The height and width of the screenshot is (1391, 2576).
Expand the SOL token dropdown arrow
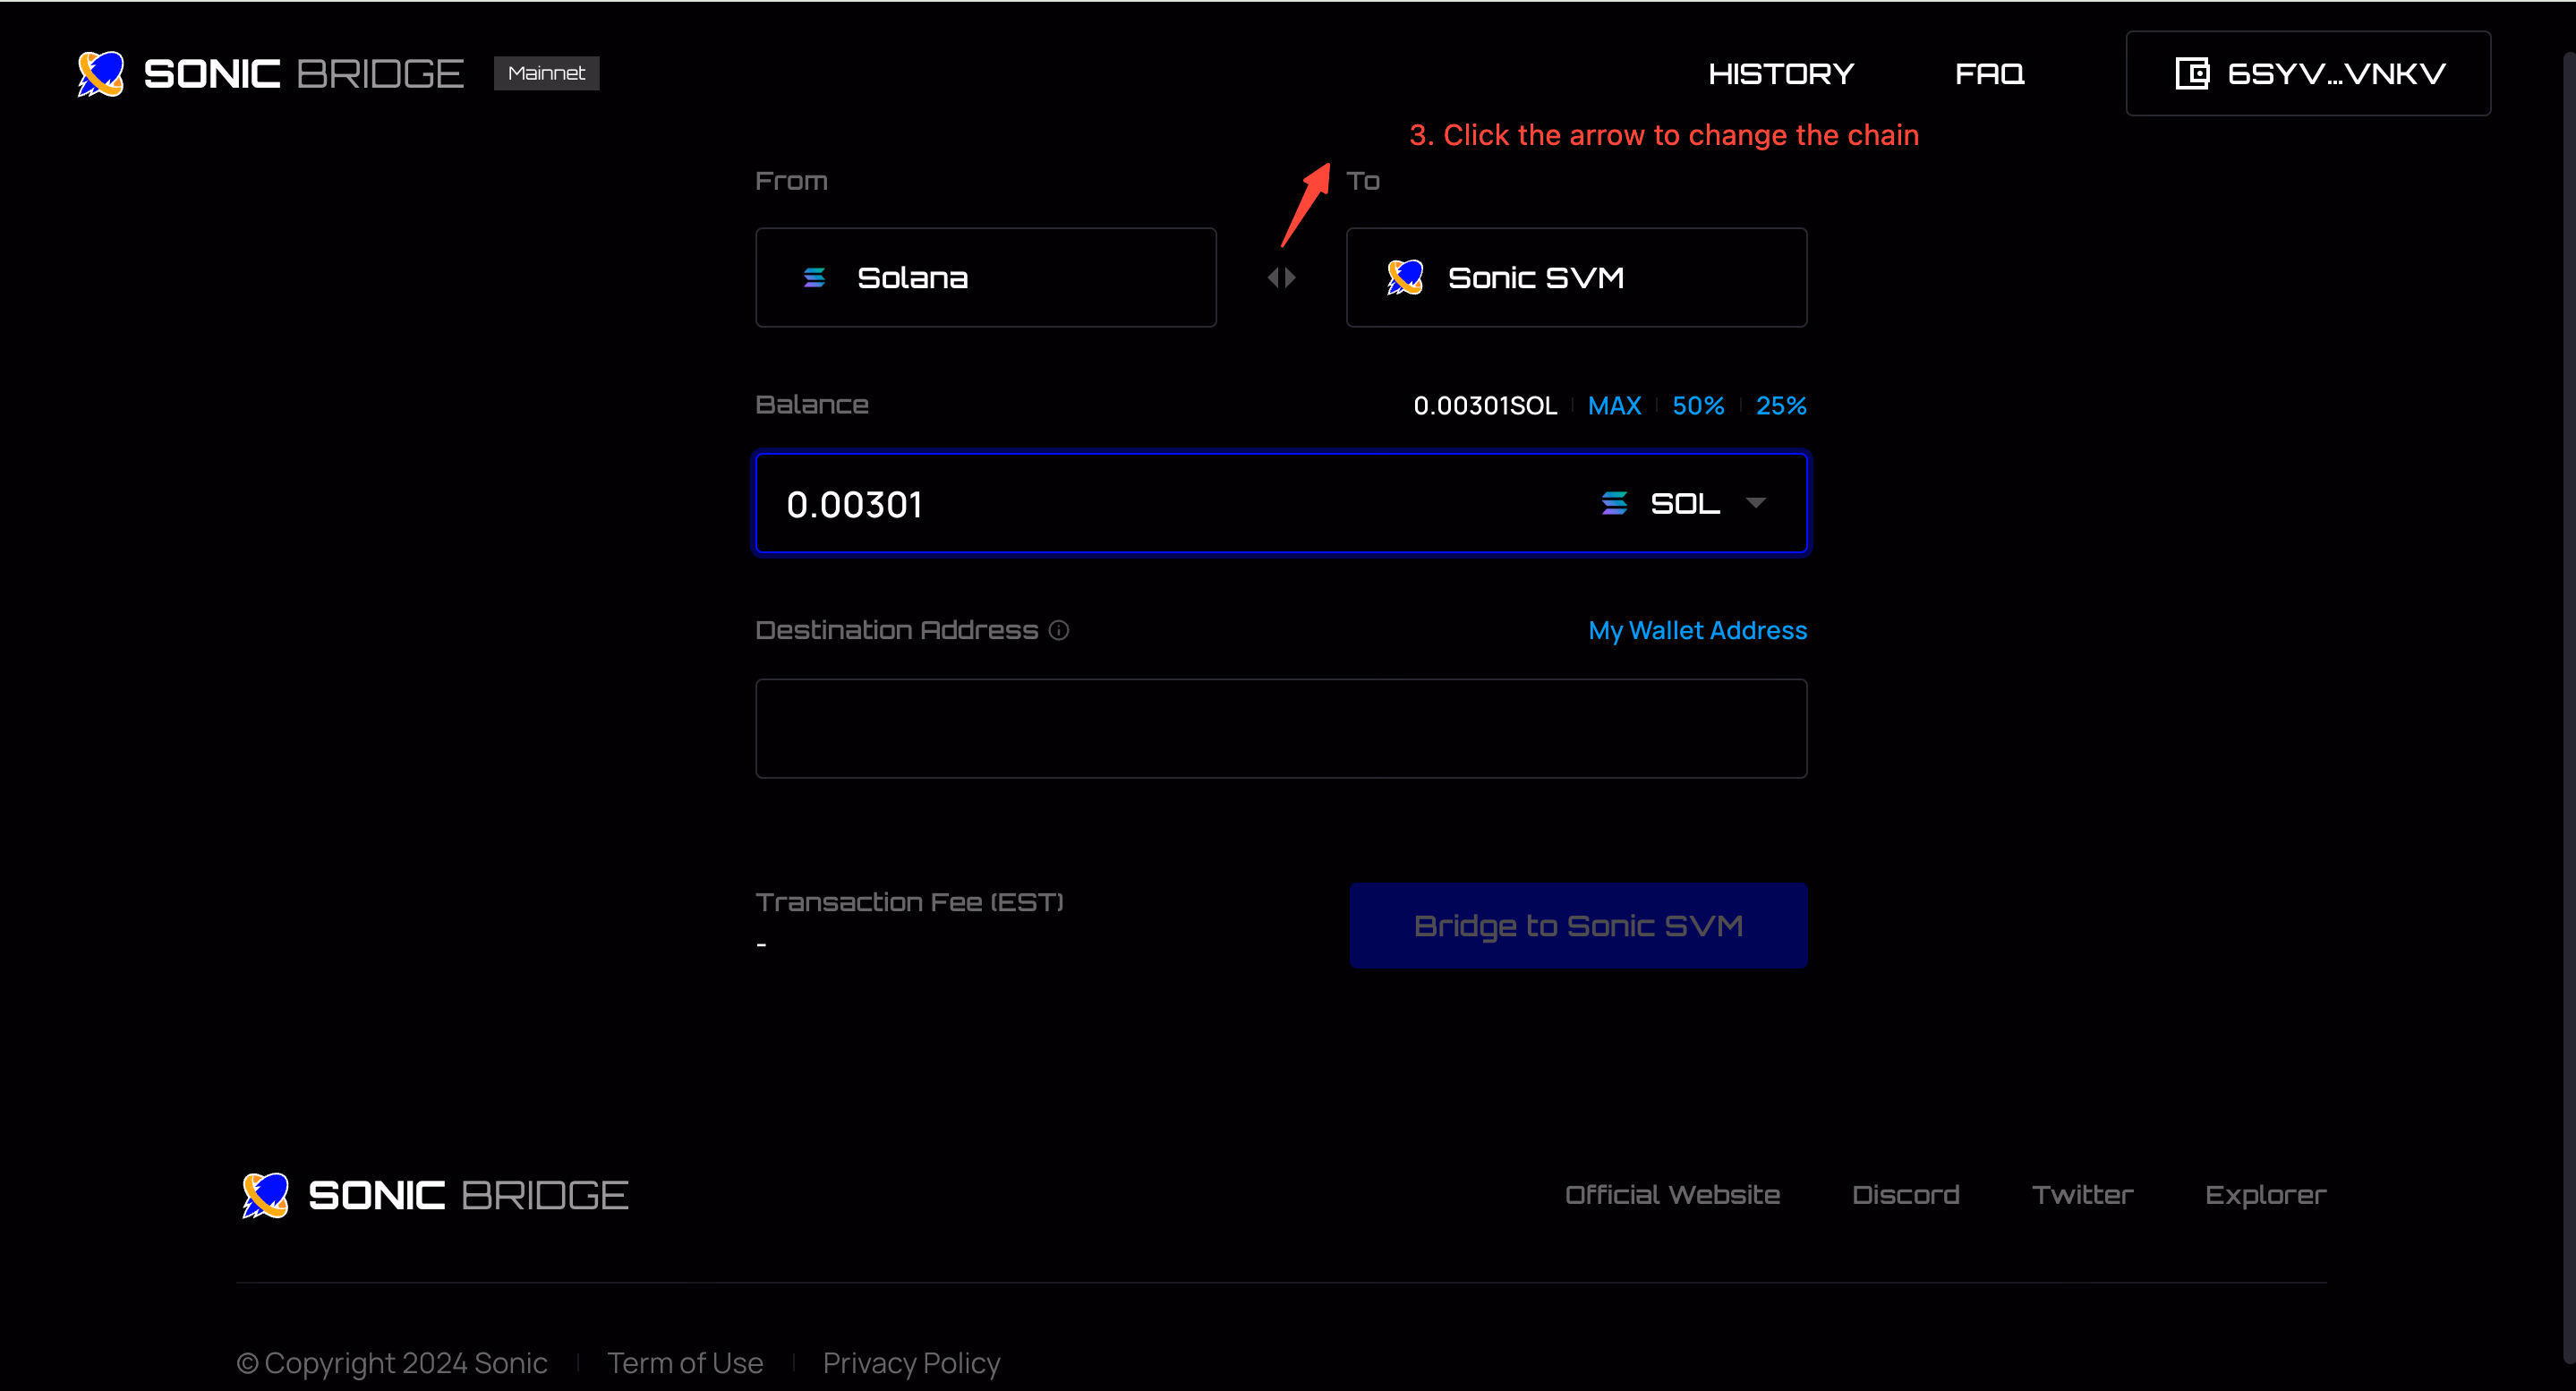tap(1756, 503)
